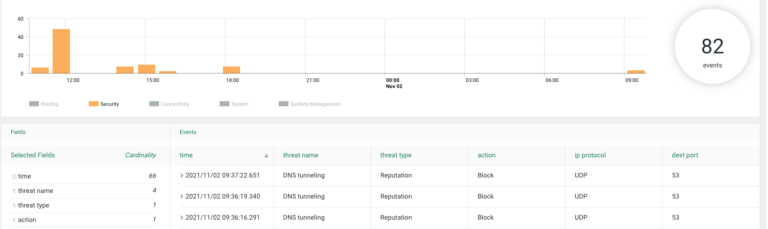Click the orange Security color swatch

point(93,104)
